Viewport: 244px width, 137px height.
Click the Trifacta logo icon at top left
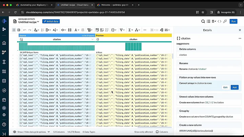click(x=4, y=21)
